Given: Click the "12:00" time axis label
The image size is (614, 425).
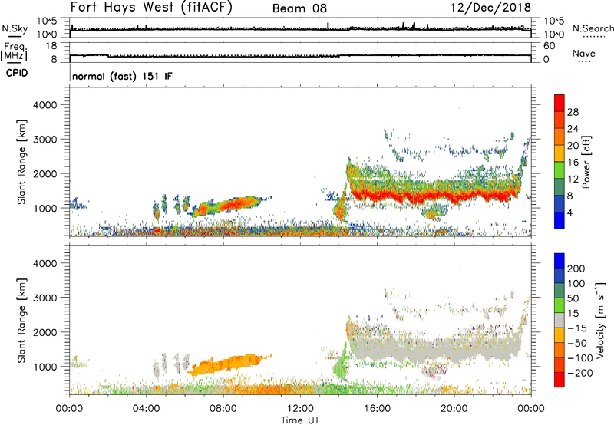Looking at the screenshot, I should 300,409.
